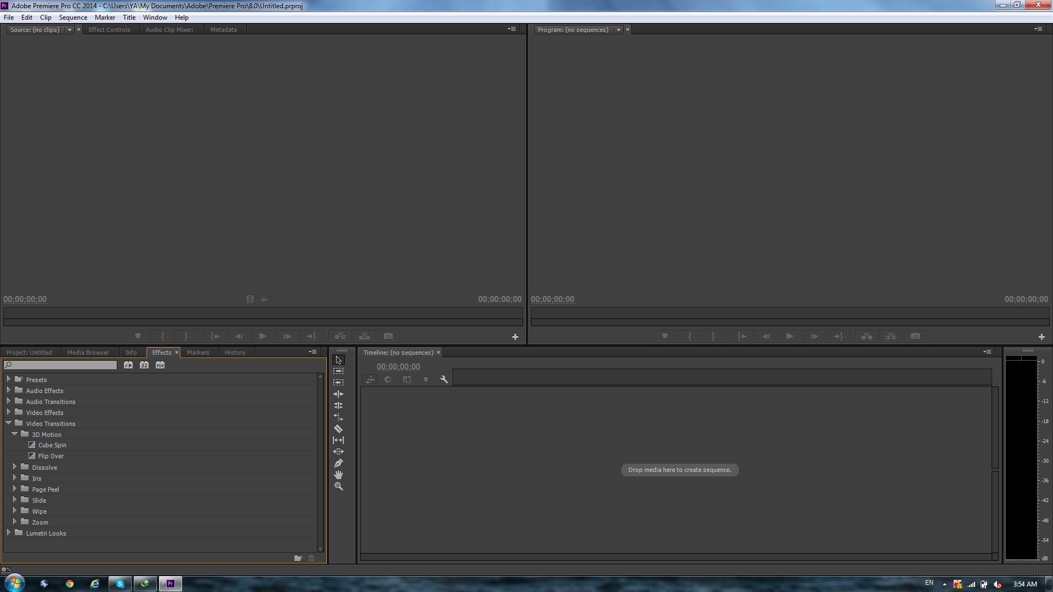Play the Program monitor
The height and width of the screenshot is (592, 1053).
coord(789,336)
